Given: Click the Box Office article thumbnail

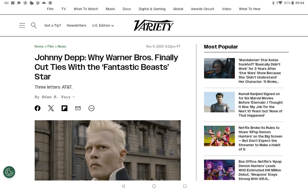Looking at the screenshot, I should tap(219, 169).
